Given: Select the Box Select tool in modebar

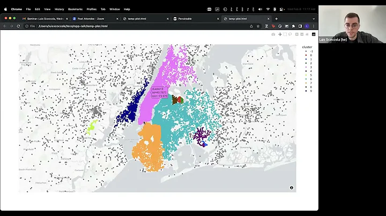Looking at the screenshot, I should pyautogui.click(x=285, y=34).
